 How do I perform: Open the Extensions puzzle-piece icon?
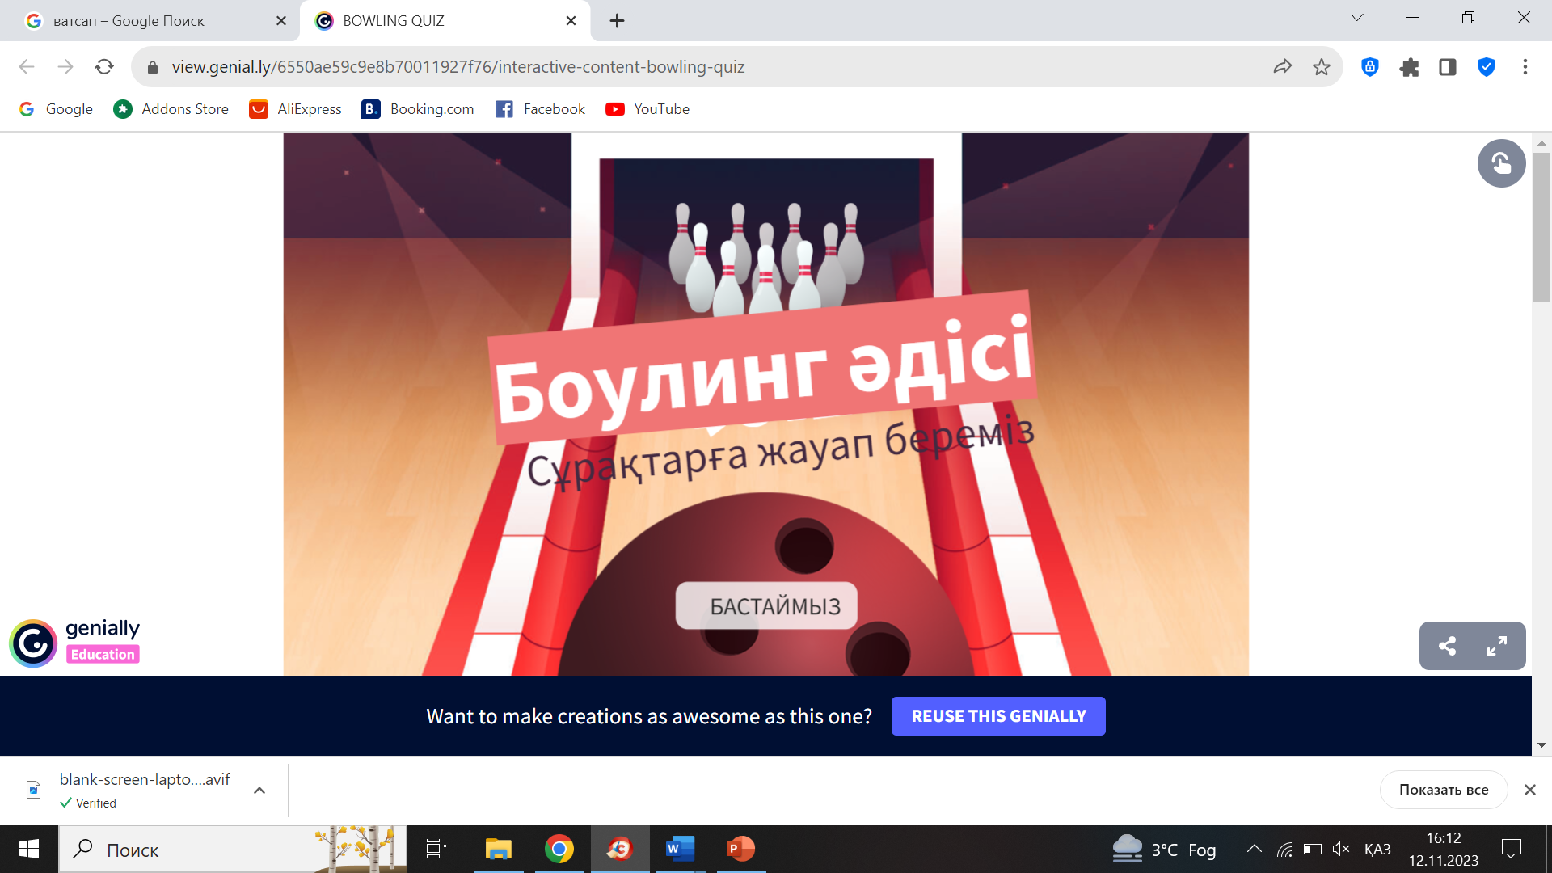click(x=1409, y=67)
